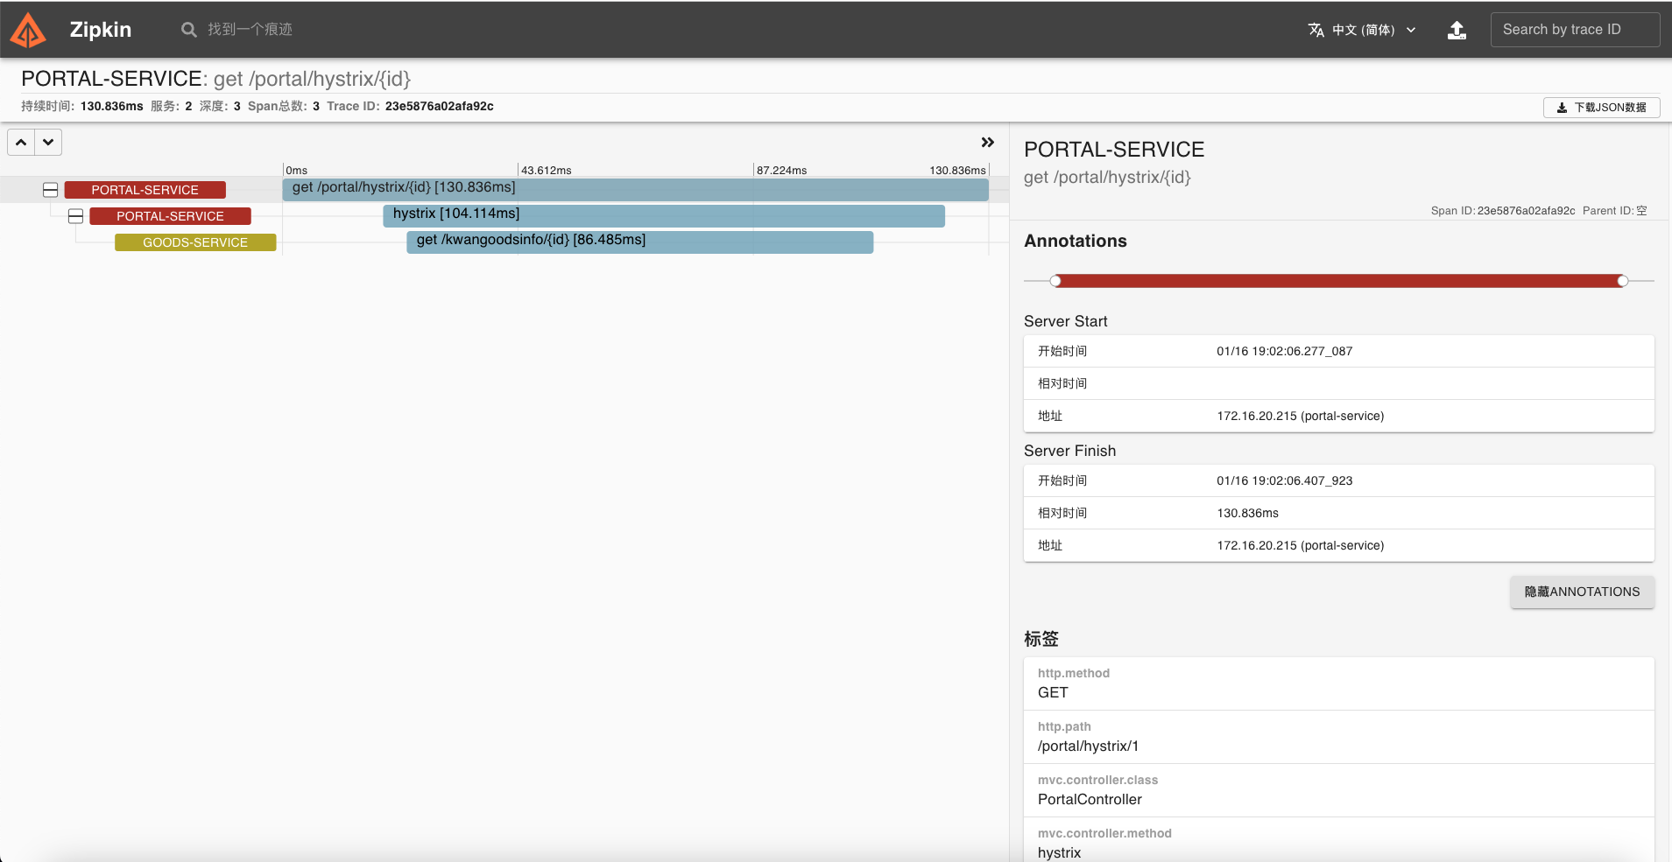The height and width of the screenshot is (862, 1672).
Task: Collapse the detail panel with double chevron
Action: pos(987,142)
